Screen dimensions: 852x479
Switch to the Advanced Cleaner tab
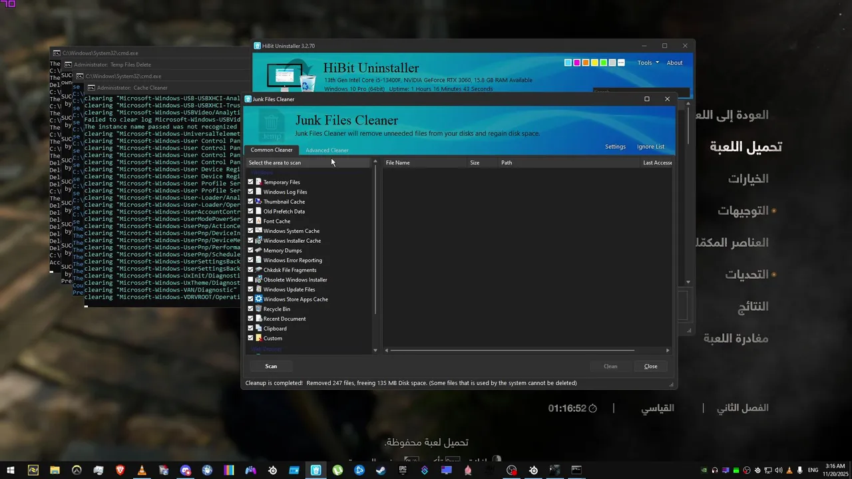tap(327, 150)
